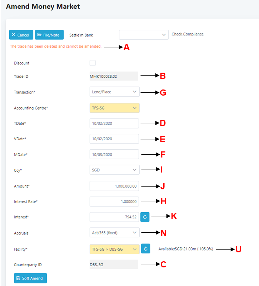
Task: Open the Ccy currency SGD dropdown
Action: 114,170
